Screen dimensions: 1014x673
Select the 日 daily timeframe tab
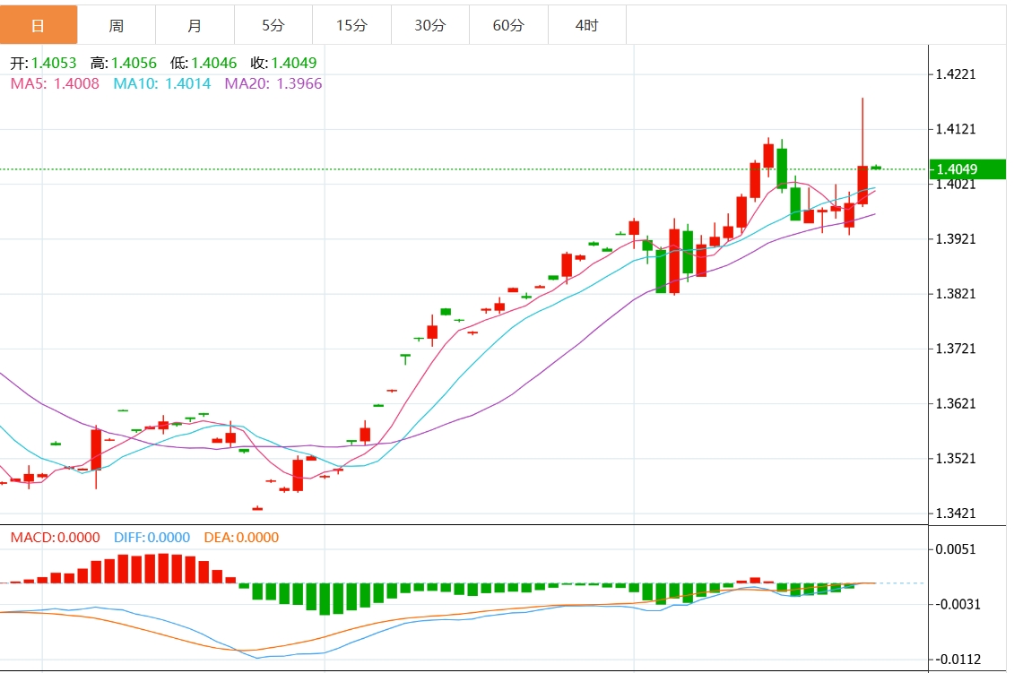pos(39,25)
